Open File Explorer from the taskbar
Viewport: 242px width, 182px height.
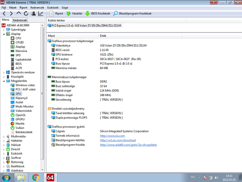coord(21,177)
